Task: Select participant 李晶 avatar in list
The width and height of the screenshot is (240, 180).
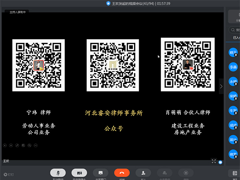Action: [233, 67]
